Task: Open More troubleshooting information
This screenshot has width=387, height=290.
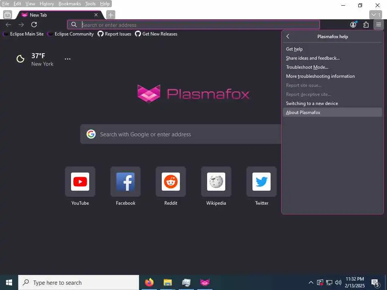Action: [332, 76]
